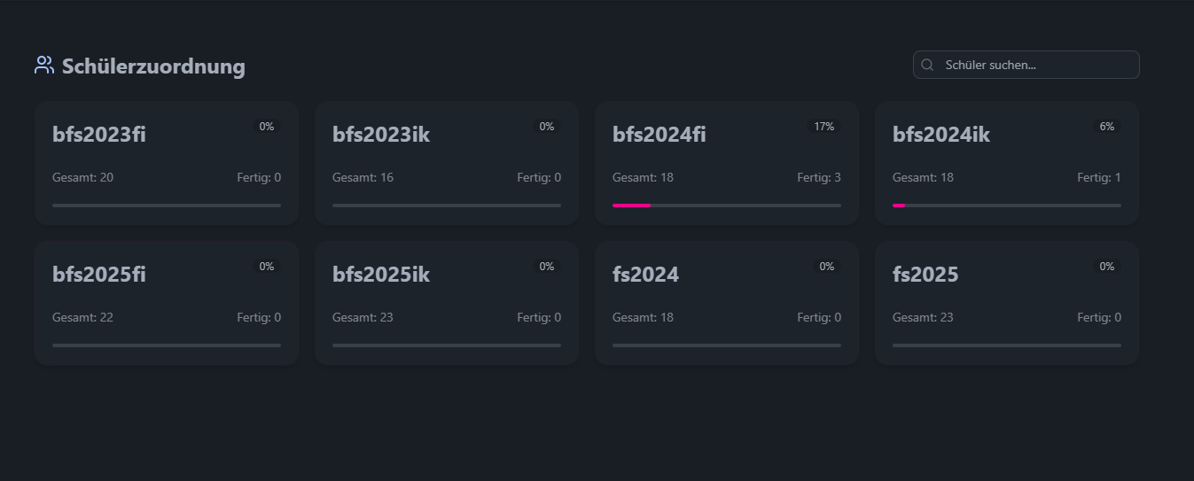The width and height of the screenshot is (1194, 481).
Task: Click 'Gesamt: 23' on the bfs2025ik card
Action: [363, 317]
